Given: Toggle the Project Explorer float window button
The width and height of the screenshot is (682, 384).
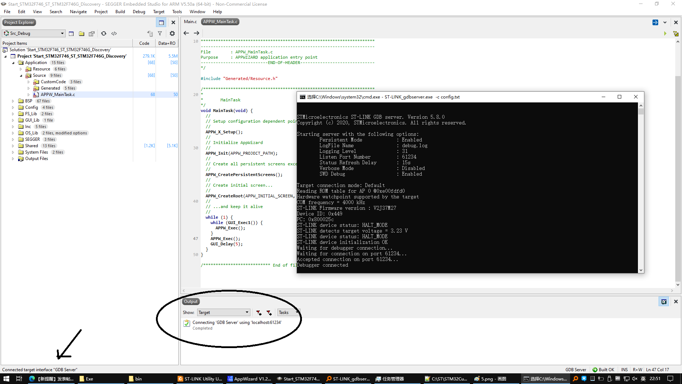Looking at the screenshot, I should [x=161, y=22].
